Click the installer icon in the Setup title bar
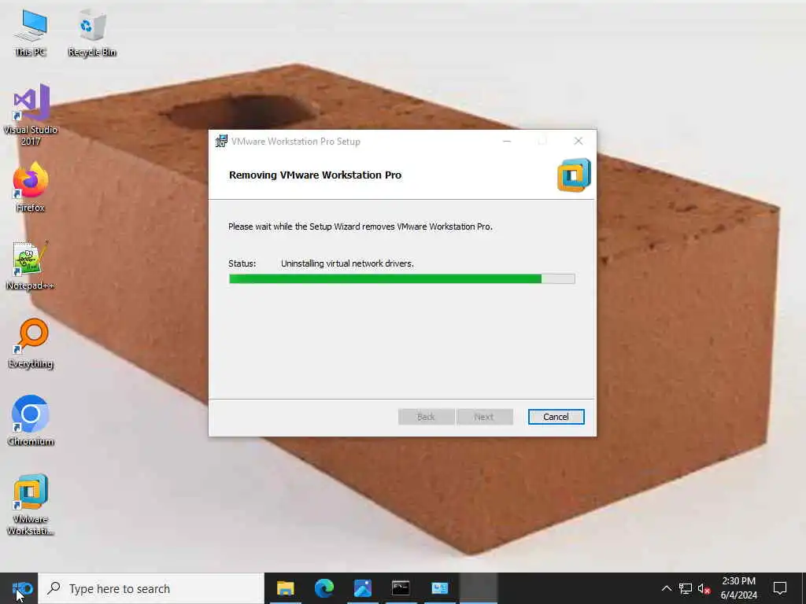This screenshot has width=806, height=604. point(221,142)
